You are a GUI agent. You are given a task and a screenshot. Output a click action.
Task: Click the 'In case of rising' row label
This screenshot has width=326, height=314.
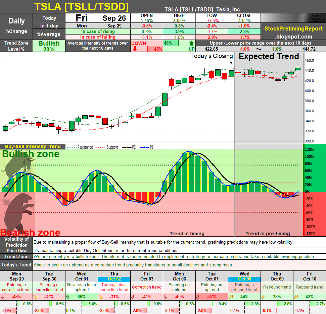tap(98, 32)
